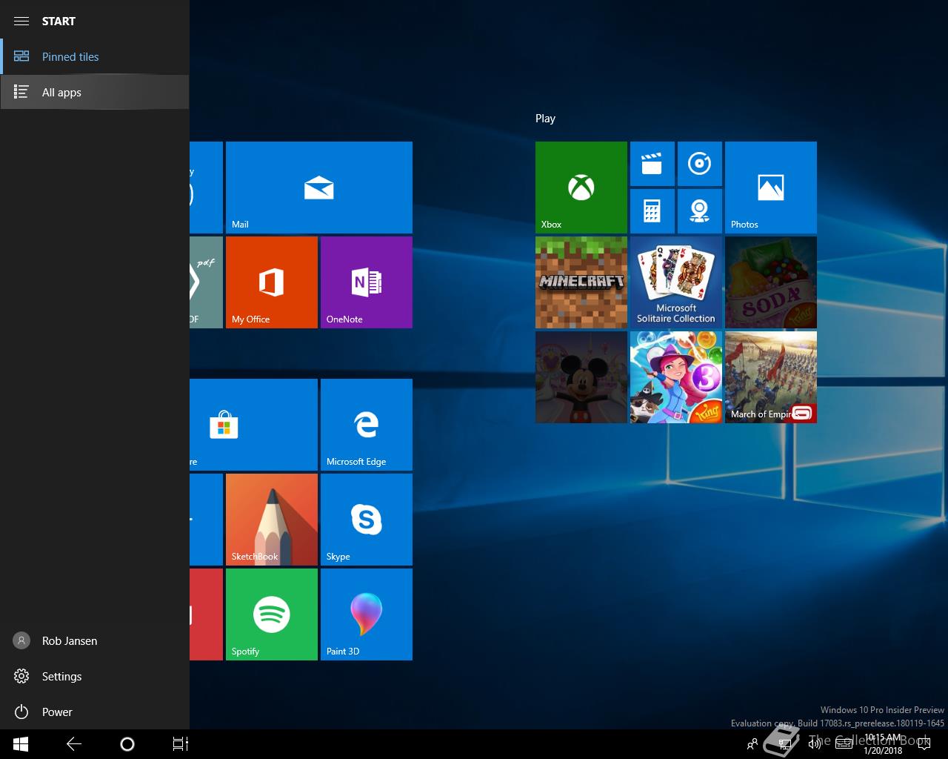The width and height of the screenshot is (948, 759).
Task: Launch the Minecraft tile
Action: (581, 282)
